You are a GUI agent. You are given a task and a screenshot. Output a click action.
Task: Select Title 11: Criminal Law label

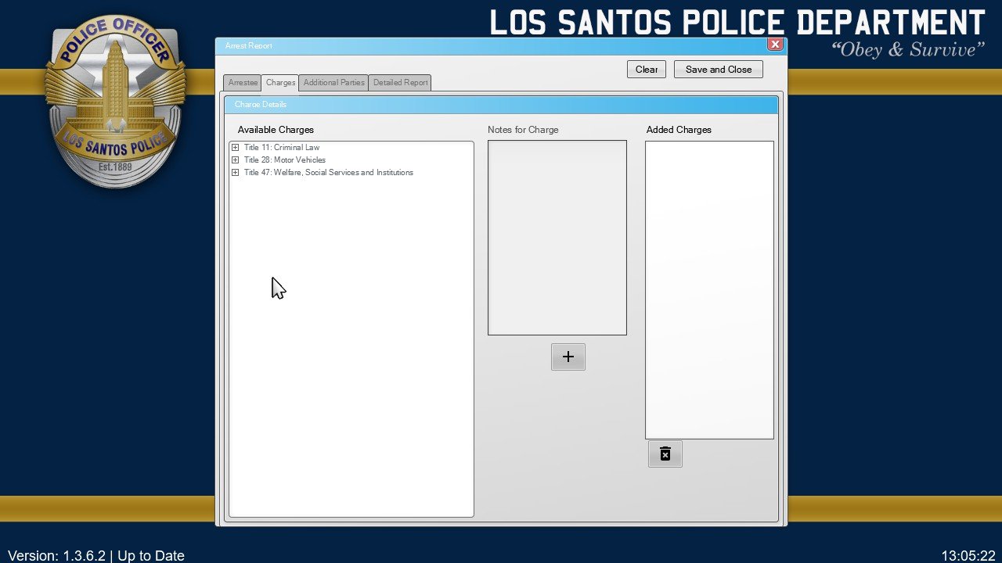pos(282,148)
